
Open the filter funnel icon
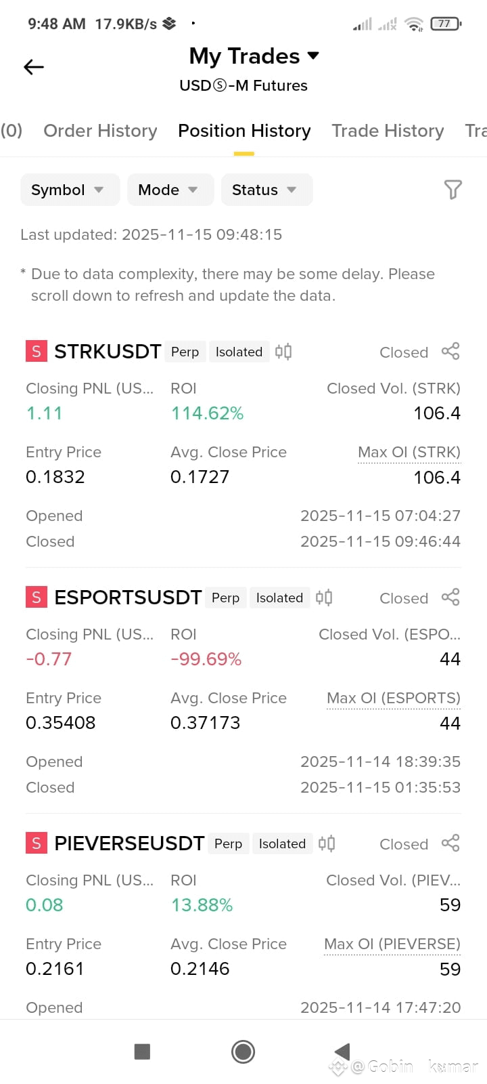point(453,190)
